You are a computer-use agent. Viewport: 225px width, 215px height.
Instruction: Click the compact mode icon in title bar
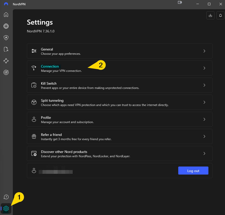[x=180, y=3]
